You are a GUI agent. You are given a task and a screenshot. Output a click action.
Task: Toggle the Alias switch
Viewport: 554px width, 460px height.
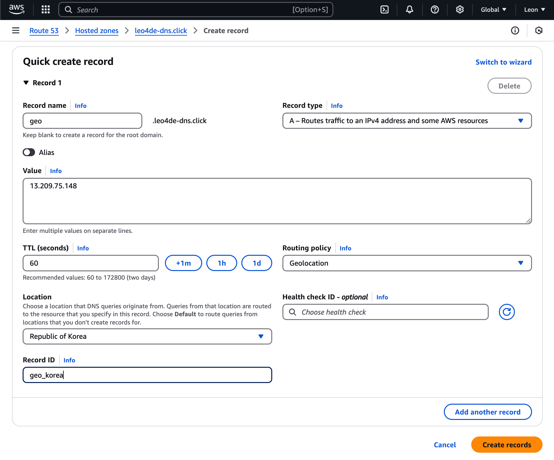(29, 152)
